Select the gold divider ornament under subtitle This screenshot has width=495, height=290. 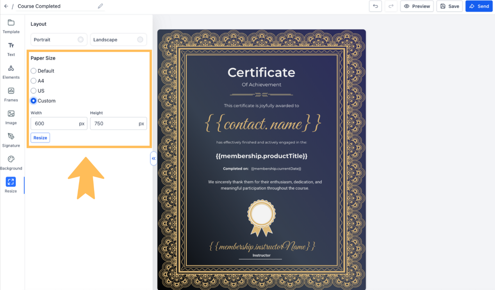pyautogui.click(x=261, y=94)
